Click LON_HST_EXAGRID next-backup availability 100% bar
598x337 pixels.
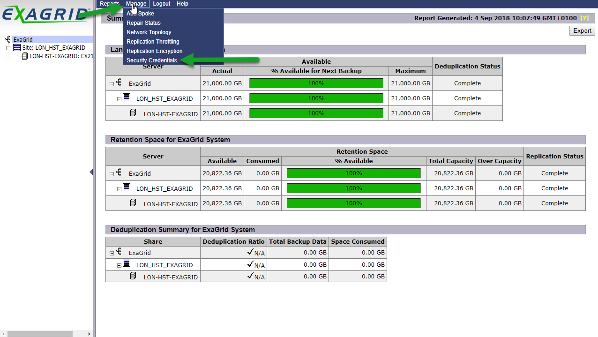point(316,98)
